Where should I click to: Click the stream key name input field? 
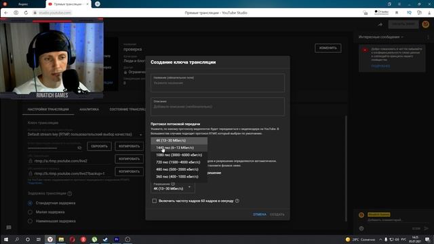[218, 83]
